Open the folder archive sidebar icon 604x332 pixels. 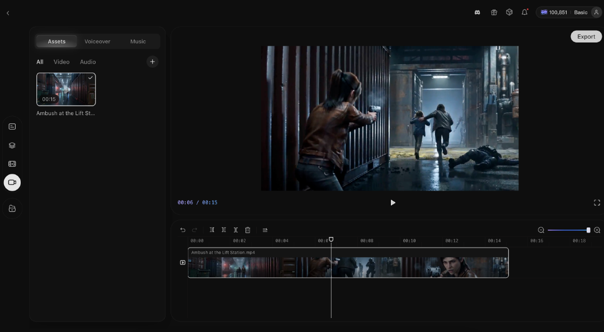tap(12, 208)
